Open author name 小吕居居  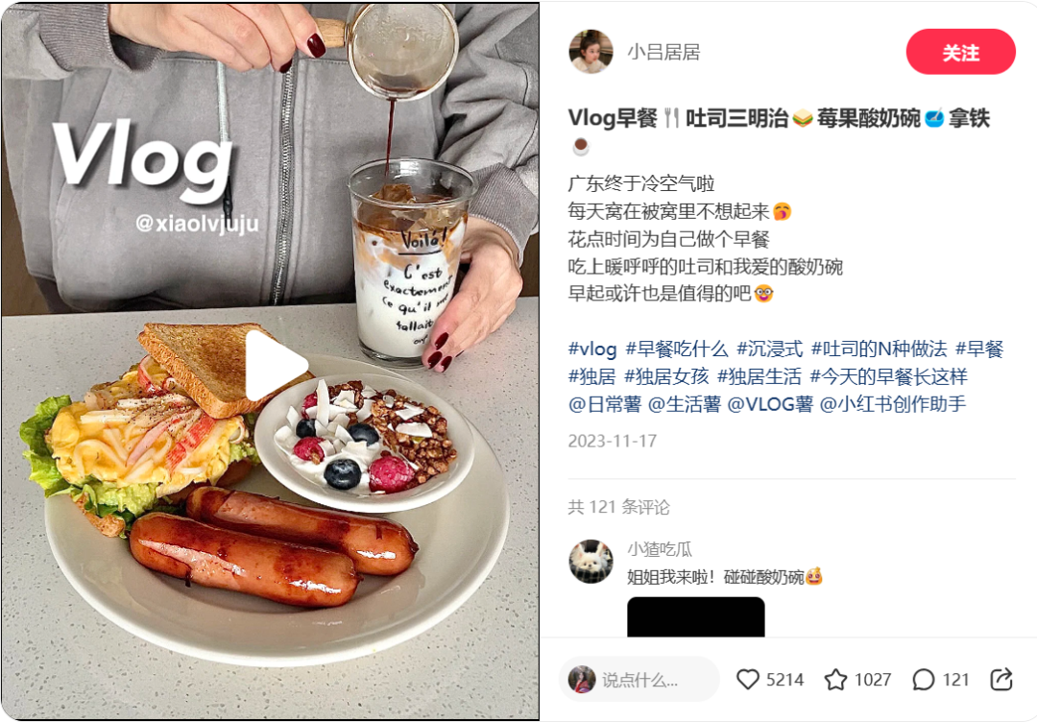pos(663,52)
